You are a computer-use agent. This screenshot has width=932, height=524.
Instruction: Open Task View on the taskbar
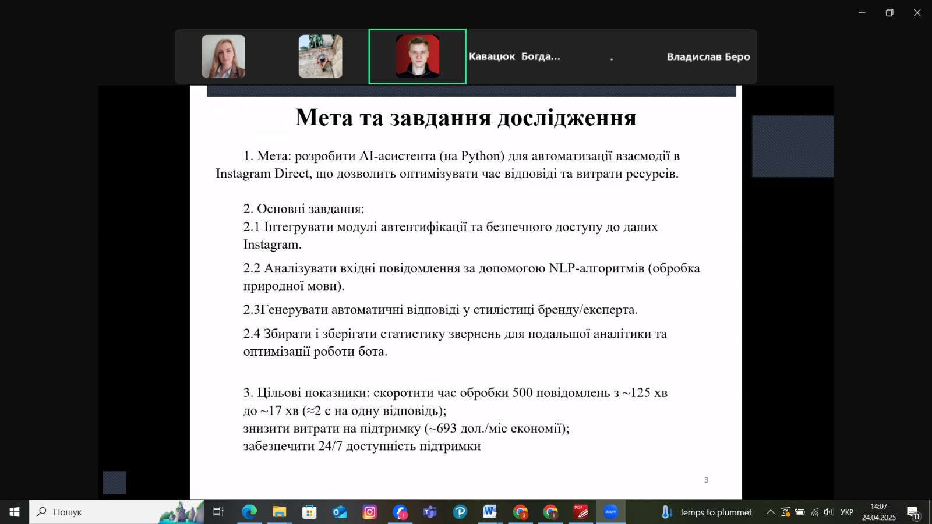coord(218,512)
